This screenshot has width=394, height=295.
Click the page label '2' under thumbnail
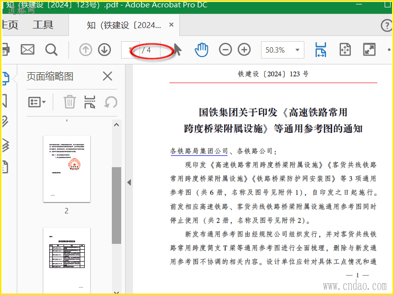point(66,211)
